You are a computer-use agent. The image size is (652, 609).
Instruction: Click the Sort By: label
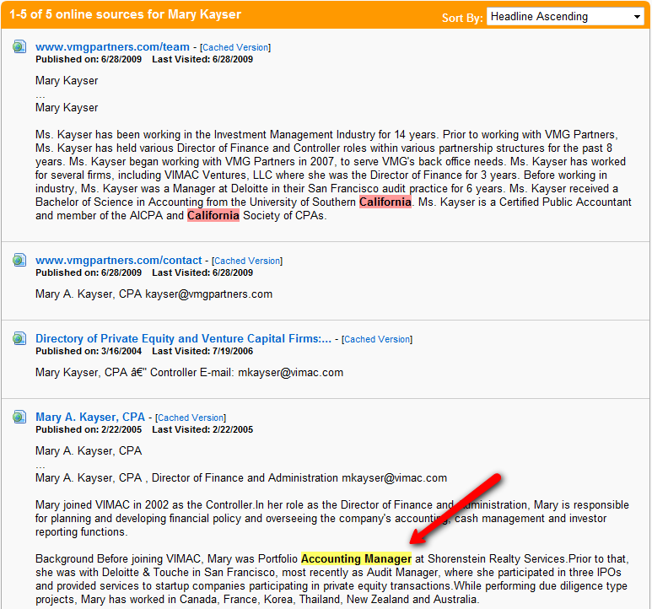(x=462, y=18)
